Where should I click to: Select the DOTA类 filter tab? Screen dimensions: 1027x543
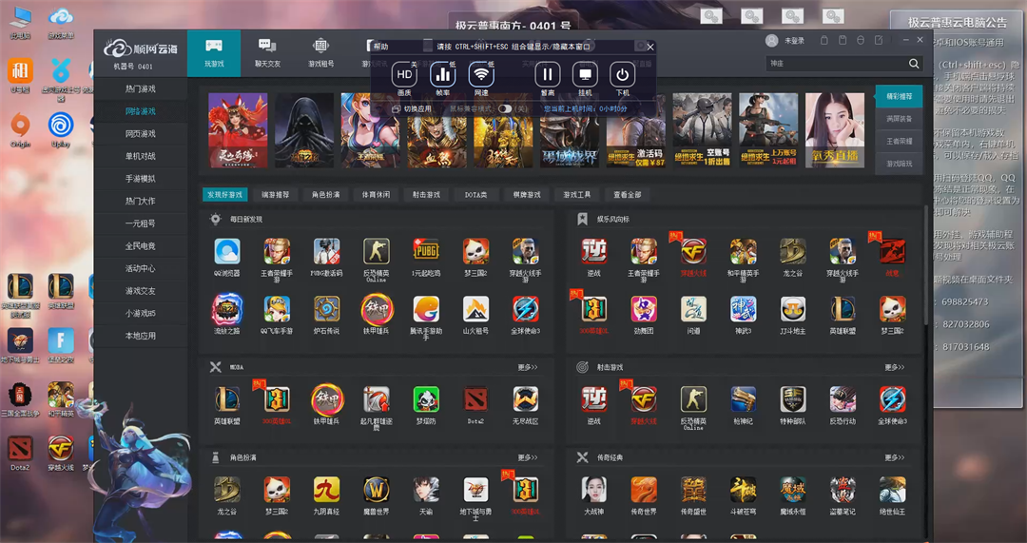(476, 195)
